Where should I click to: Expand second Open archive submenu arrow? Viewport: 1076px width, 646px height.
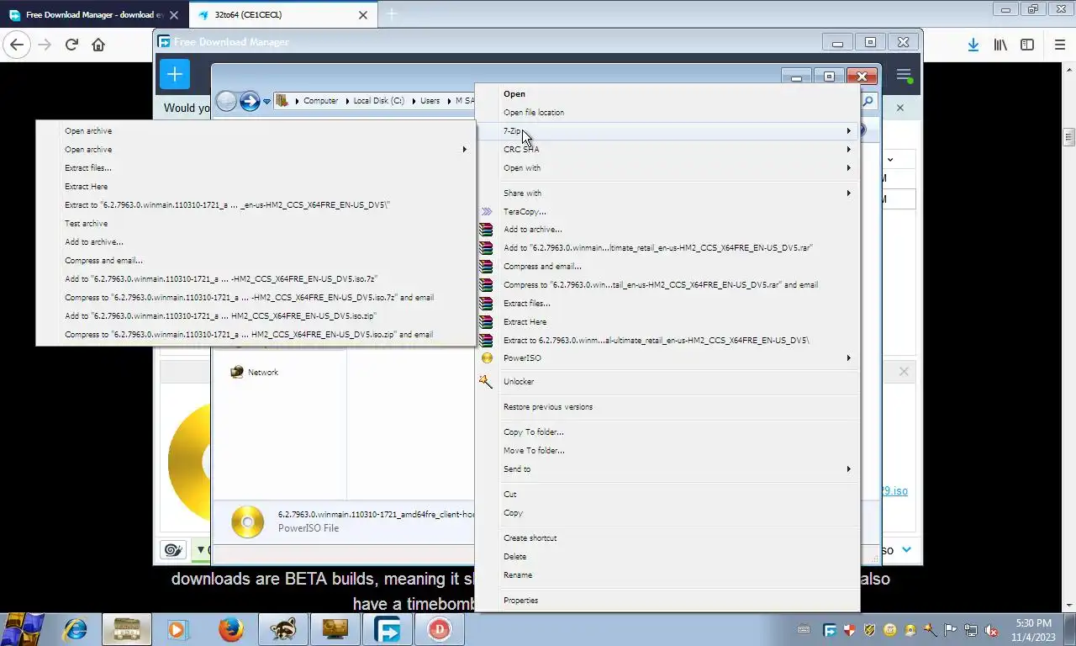(x=464, y=149)
